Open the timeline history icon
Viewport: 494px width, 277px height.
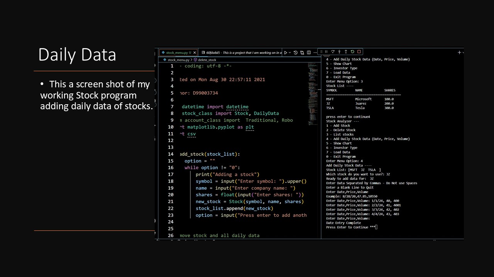pos(296,53)
